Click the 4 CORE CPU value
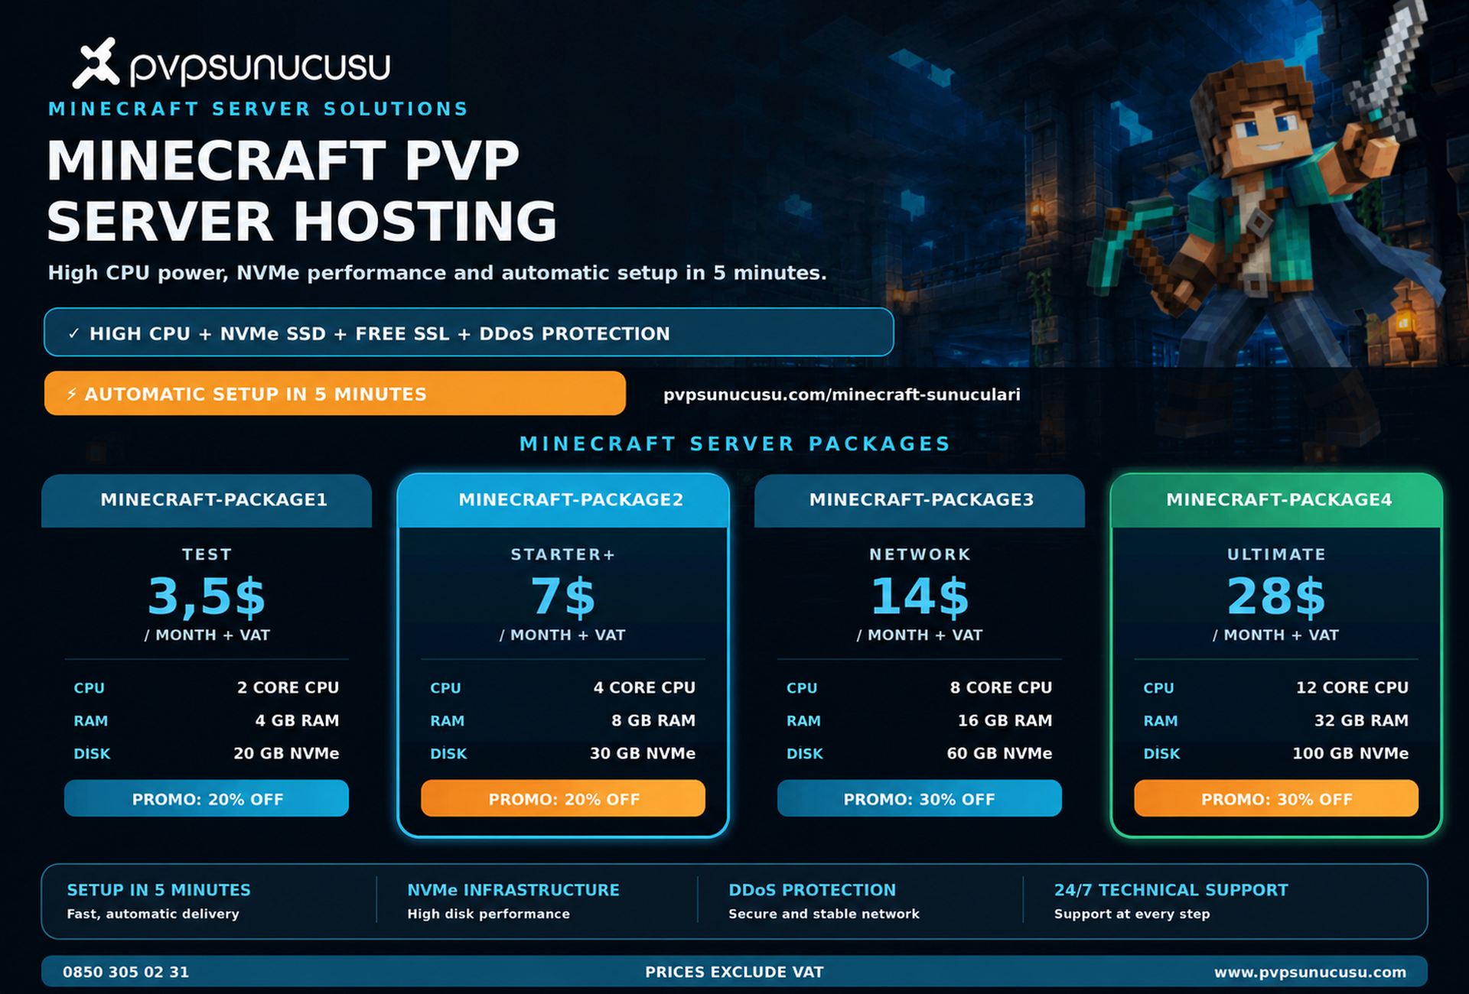Screen dimensions: 1469x994 (x=644, y=687)
